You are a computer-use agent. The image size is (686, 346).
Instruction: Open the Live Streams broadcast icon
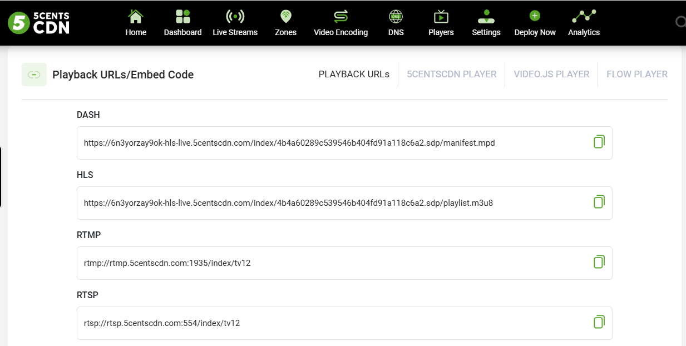click(x=235, y=16)
